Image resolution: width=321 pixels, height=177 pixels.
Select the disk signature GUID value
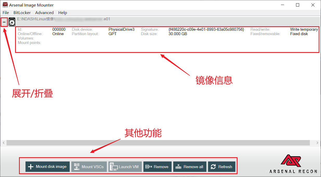[206, 29]
